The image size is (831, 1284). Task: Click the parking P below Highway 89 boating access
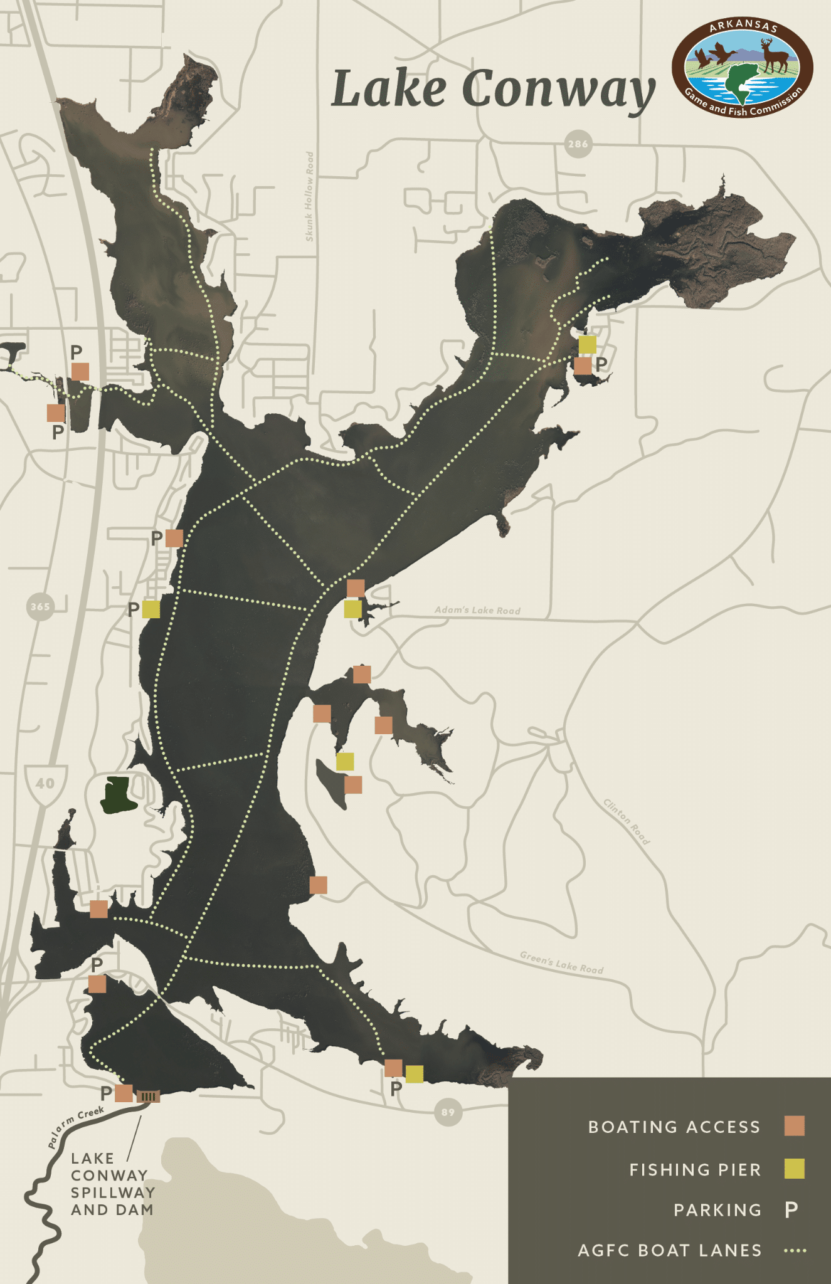396,1089
